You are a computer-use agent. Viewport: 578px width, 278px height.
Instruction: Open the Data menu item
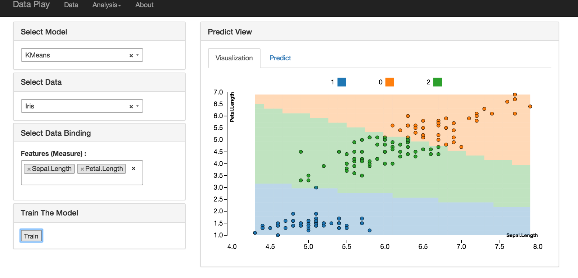click(x=71, y=5)
